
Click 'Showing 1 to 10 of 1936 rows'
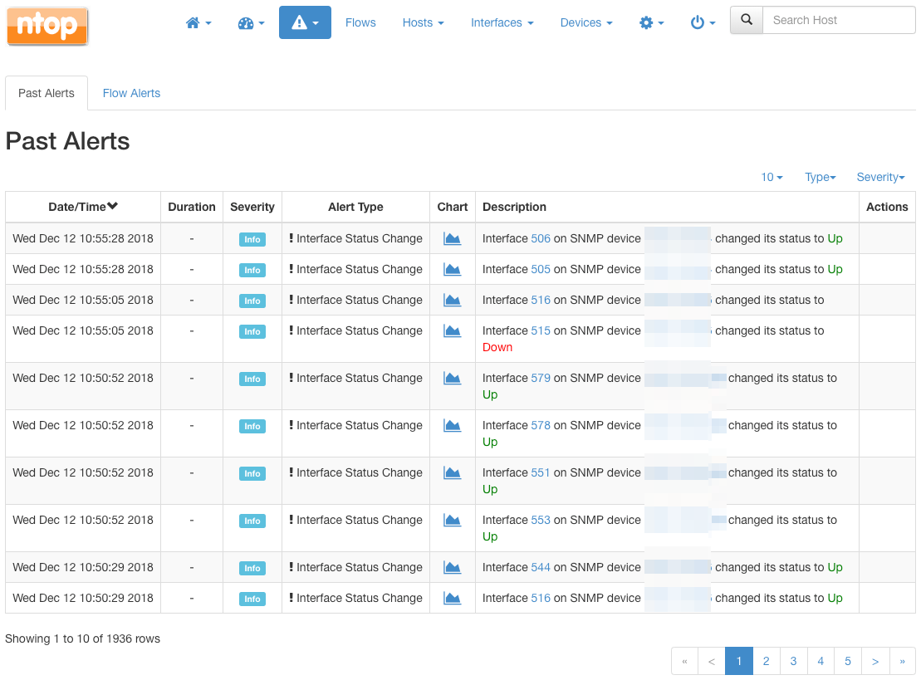coord(83,638)
